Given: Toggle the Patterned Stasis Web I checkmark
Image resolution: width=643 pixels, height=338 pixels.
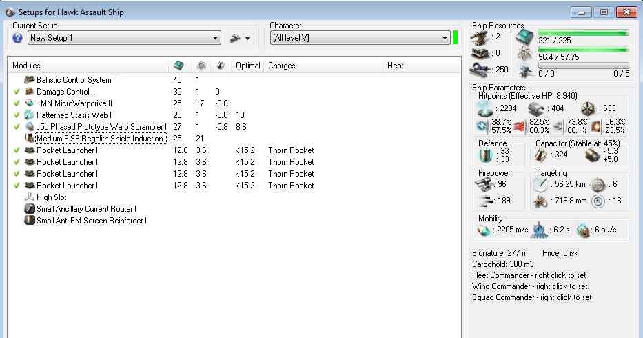Looking at the screenshot, I should [17, 115].
